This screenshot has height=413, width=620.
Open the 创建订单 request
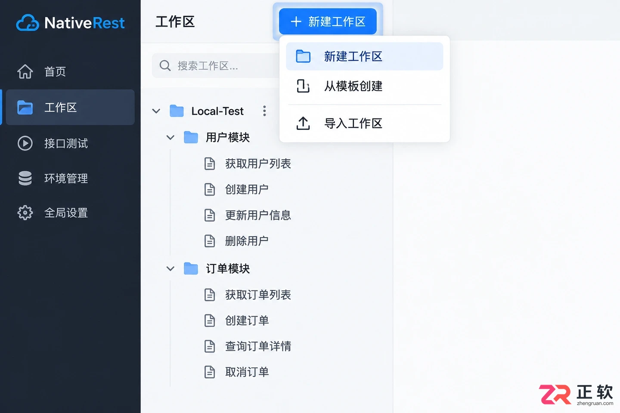pos(247,321)
